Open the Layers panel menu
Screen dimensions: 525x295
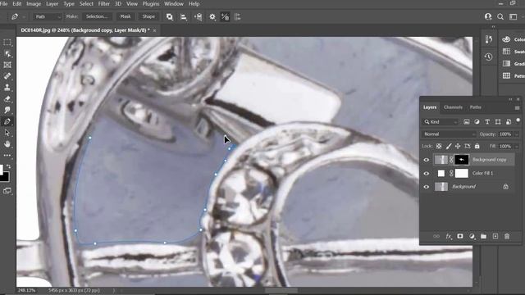coord(517,107)
